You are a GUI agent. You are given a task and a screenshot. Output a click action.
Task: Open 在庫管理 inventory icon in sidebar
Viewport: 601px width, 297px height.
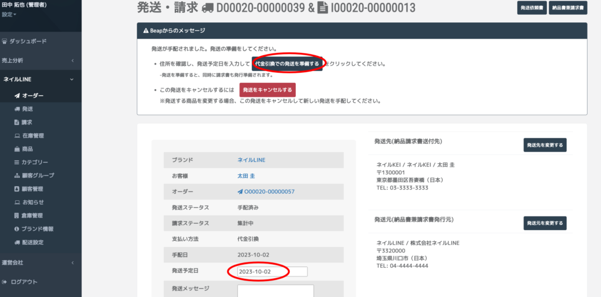(17, 136)
